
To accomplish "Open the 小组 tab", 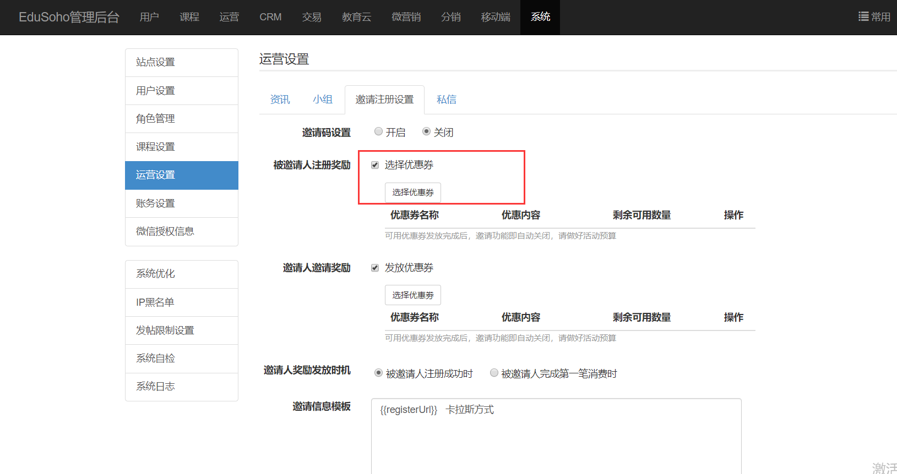I will pyautogui.click(x=323, y=100).
